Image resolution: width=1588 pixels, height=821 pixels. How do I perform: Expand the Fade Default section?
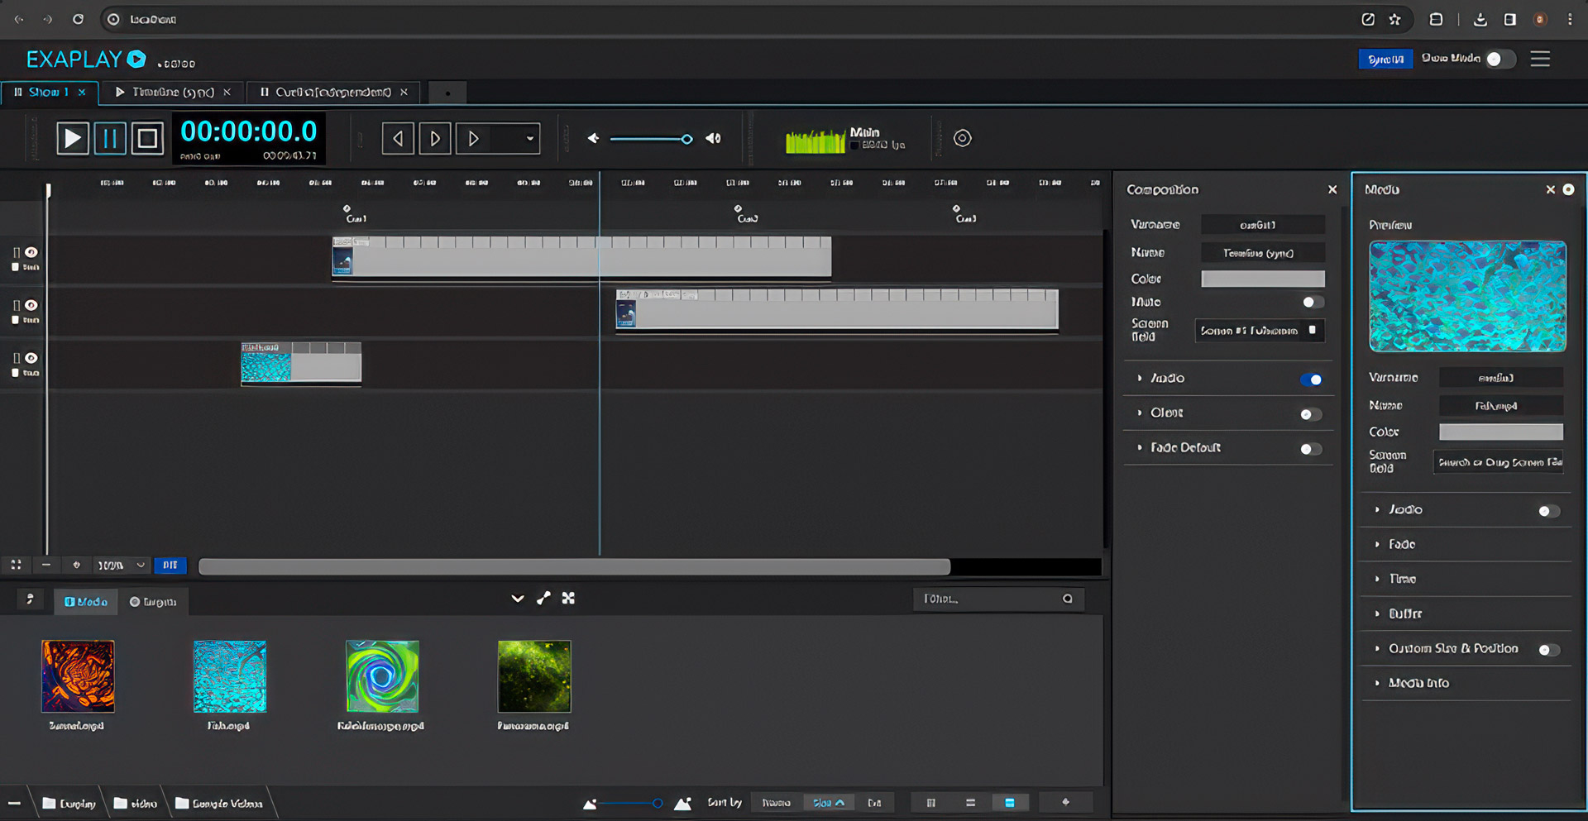click(1185, 447)
